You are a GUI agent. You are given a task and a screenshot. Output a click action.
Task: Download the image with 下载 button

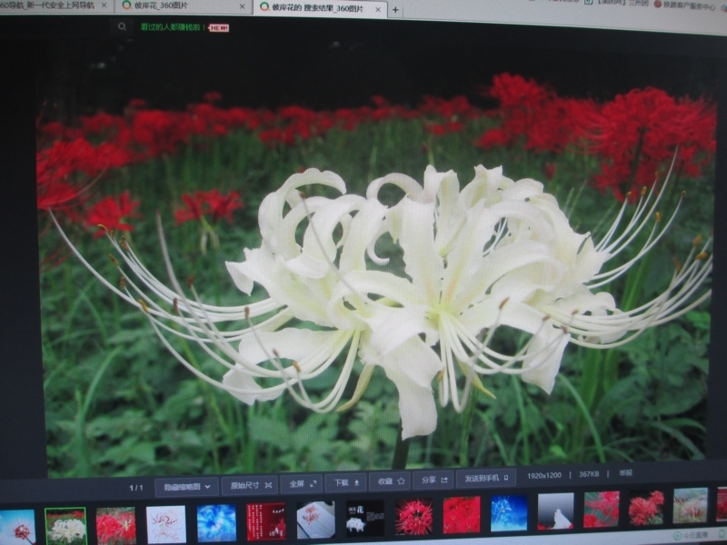346,482
